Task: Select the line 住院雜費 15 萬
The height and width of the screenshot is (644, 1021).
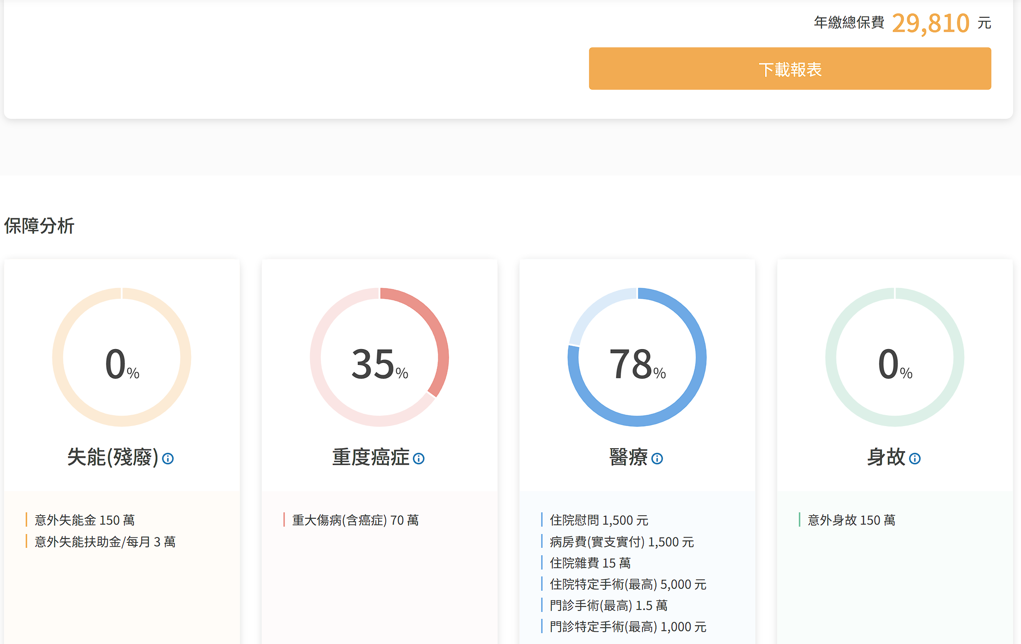Action: (x=590, y=563)
